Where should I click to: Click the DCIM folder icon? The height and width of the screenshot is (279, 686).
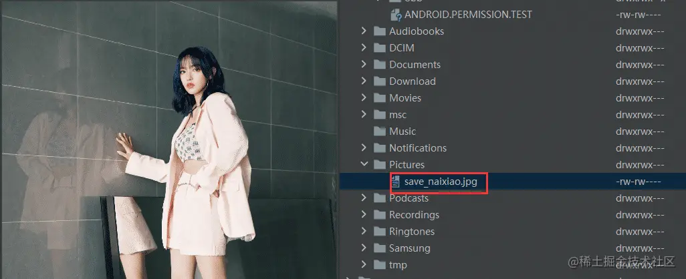(x=379, y=47)
